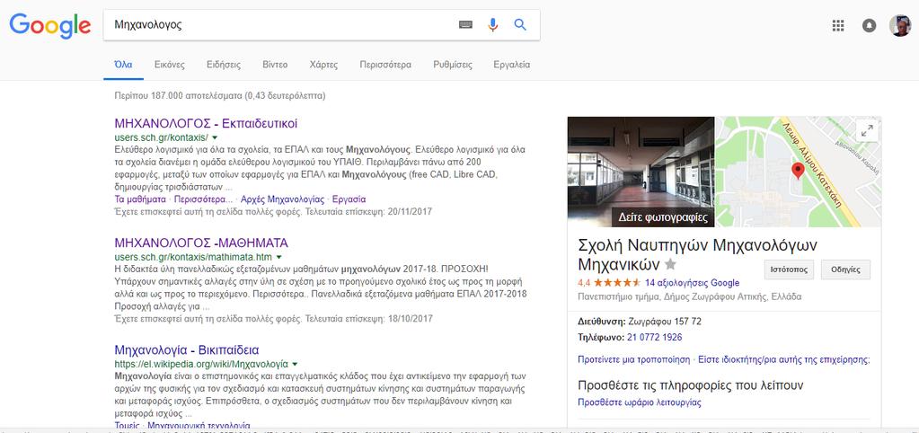The image size is (919, 433).
Task: Click the Google logo
Action: tap(49, 24)
